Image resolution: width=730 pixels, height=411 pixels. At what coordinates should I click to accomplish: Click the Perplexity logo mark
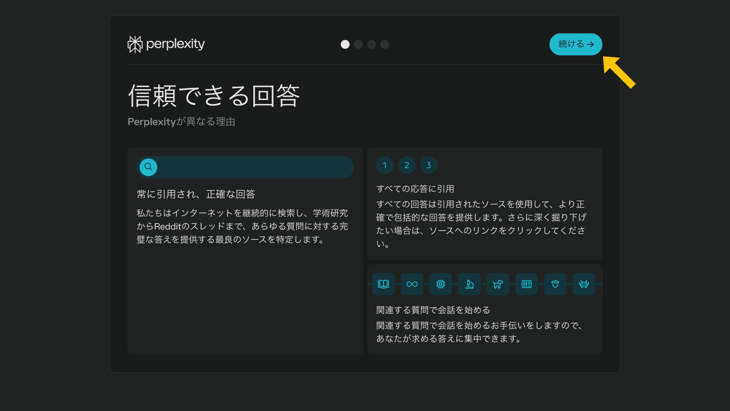click(x=135, y=44)
